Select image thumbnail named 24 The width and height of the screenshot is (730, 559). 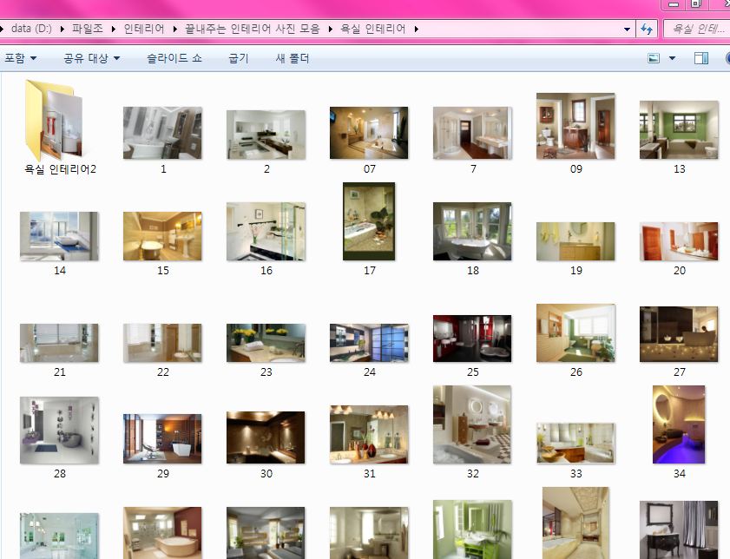tap(369, 343)
